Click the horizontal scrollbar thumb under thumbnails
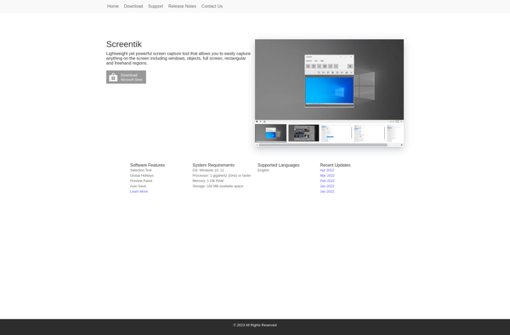The height and width of the screenshot is (335, 510). (323, 145)
